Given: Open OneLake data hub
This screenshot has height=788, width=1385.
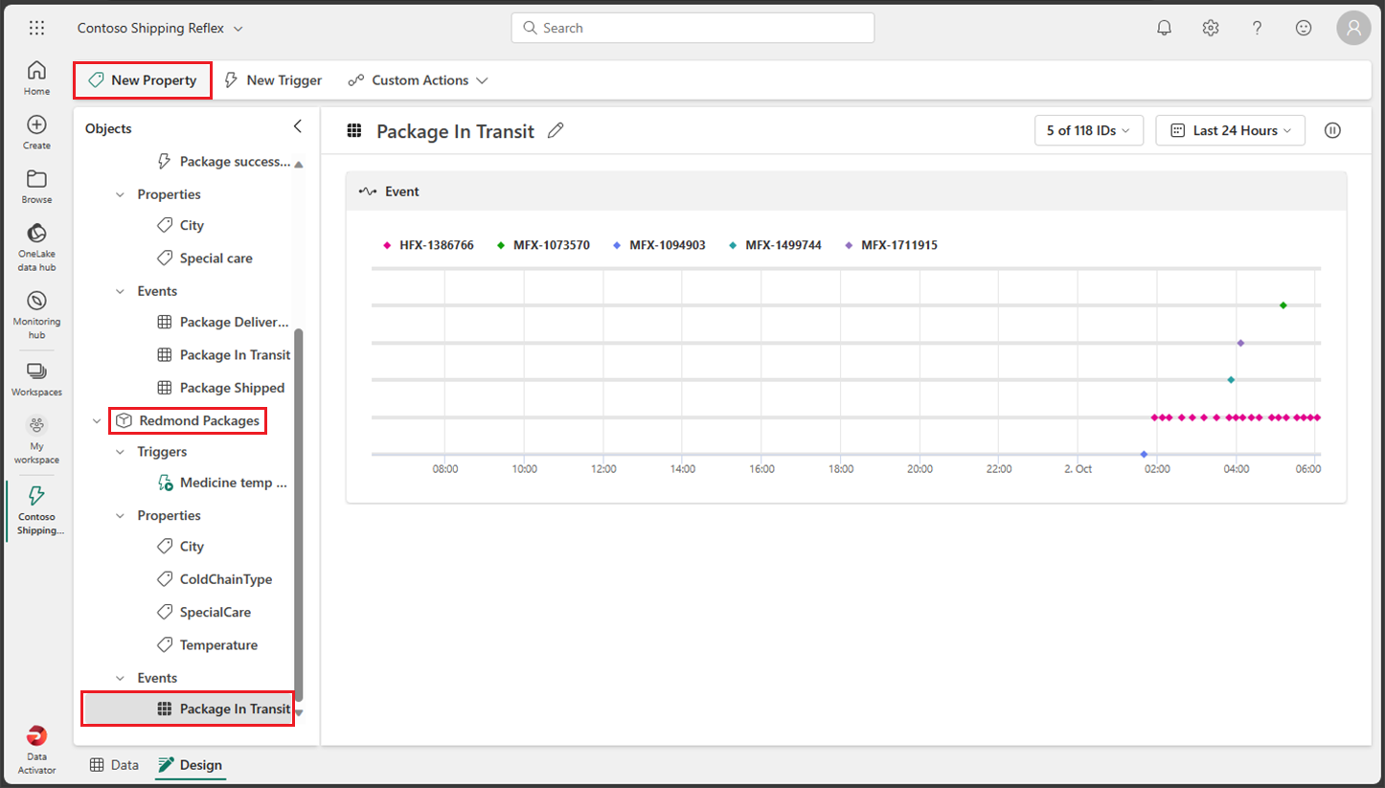Looking at the screenshot, I should click(36, 247).
